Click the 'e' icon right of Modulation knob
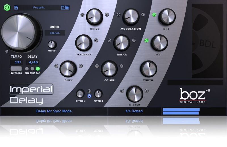This screenshot has width=227, height=147. 143,15
